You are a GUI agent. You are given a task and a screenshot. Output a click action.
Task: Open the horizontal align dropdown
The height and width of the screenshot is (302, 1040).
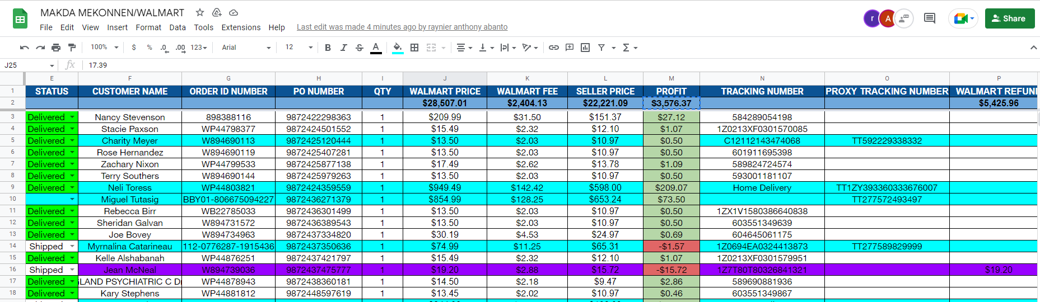[x=464, y=48]
